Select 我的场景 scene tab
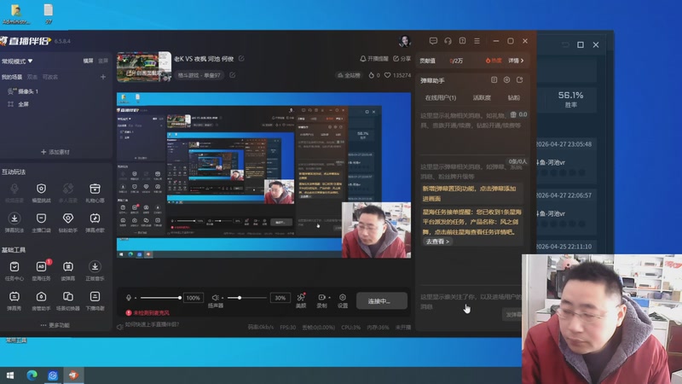Screen dimensions: 682x384 pos(12,77)
